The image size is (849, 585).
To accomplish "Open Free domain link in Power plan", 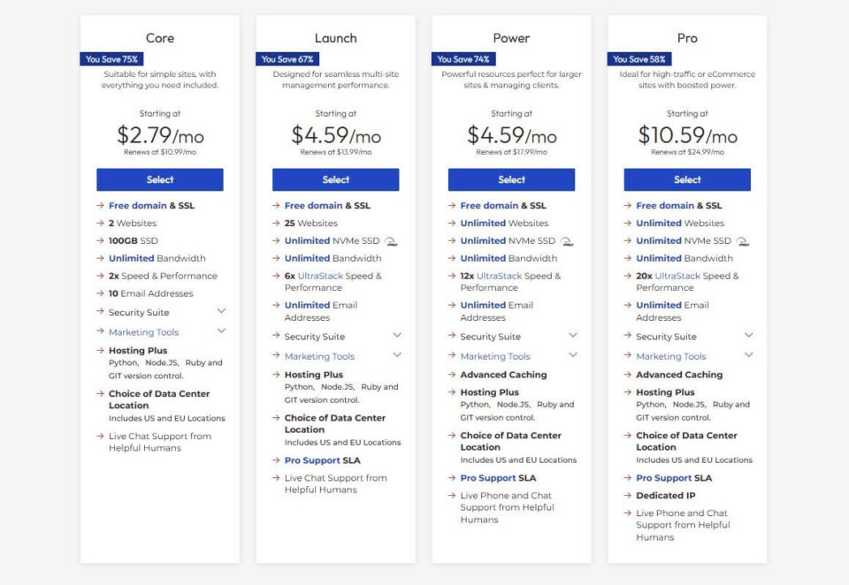I will (x=489, y=206).
